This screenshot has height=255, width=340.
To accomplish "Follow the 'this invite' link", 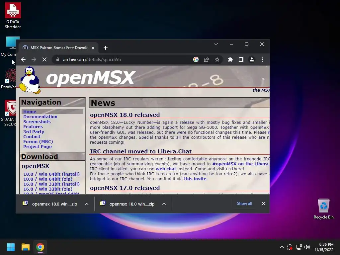I will click(x=195, y=179).
